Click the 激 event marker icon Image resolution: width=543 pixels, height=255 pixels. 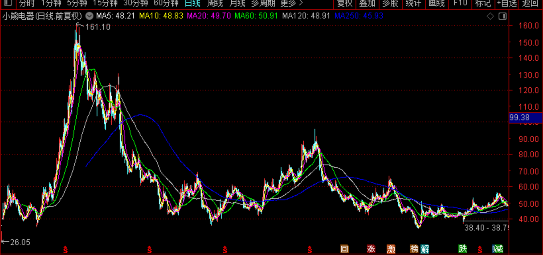click(391, 249)
